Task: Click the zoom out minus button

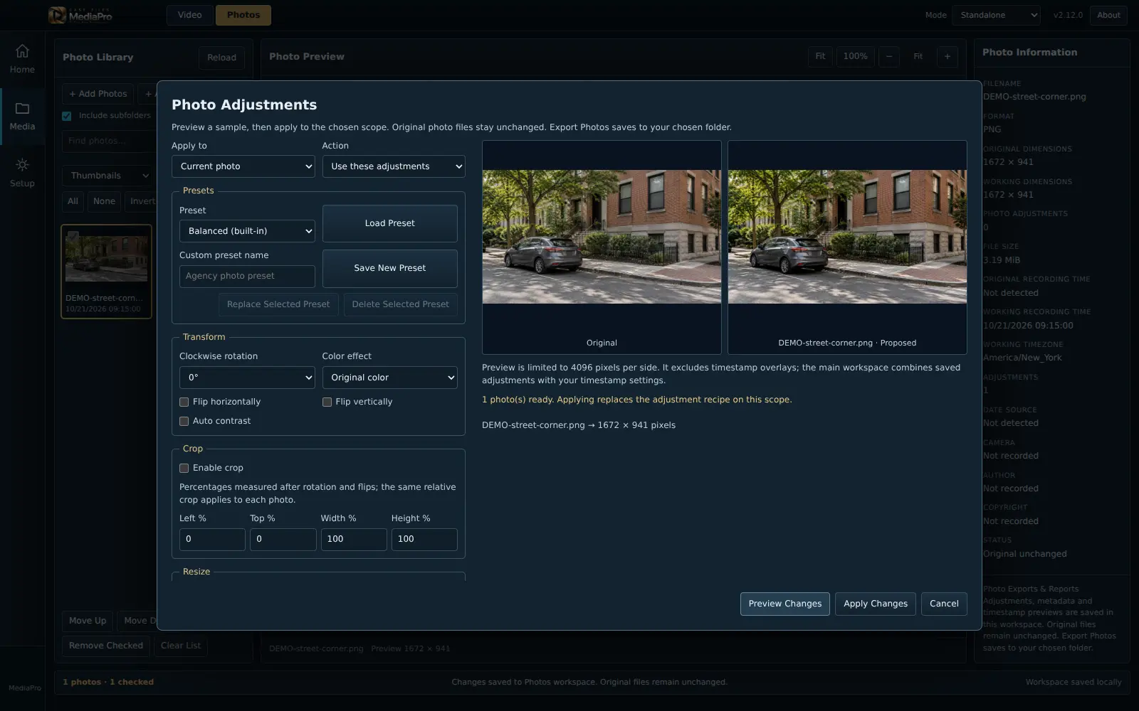Action: [889, 57]
